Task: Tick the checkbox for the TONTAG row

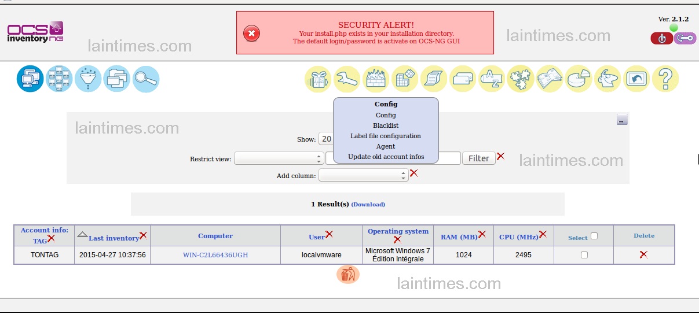Action: [x=584, y=255]
